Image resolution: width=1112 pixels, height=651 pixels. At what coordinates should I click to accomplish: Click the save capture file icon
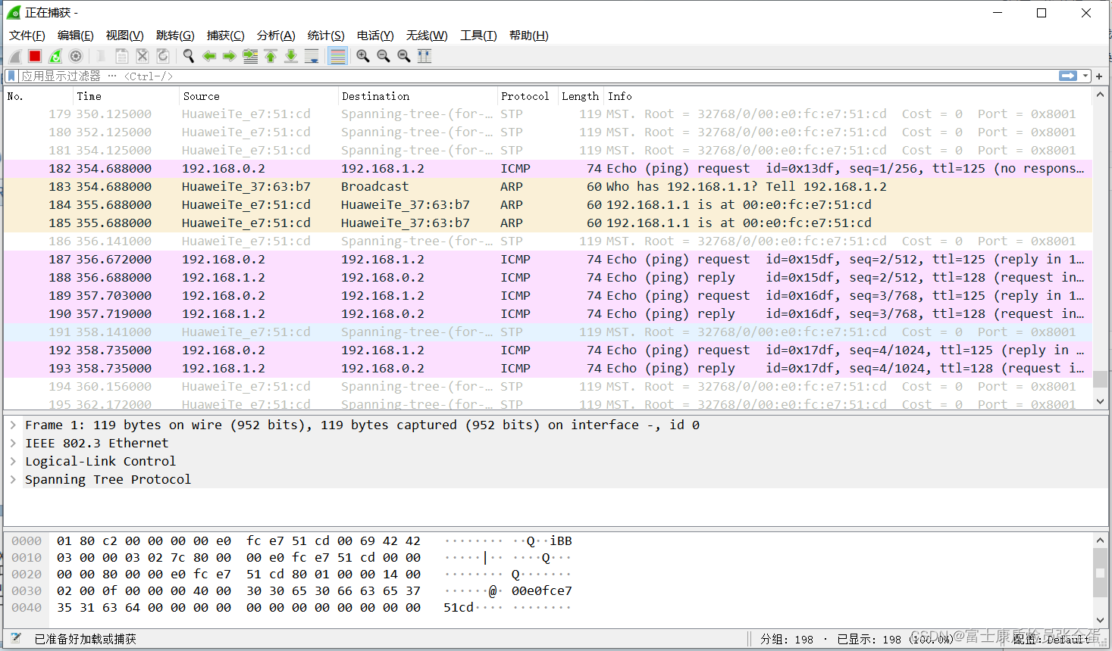coord(121,56)
